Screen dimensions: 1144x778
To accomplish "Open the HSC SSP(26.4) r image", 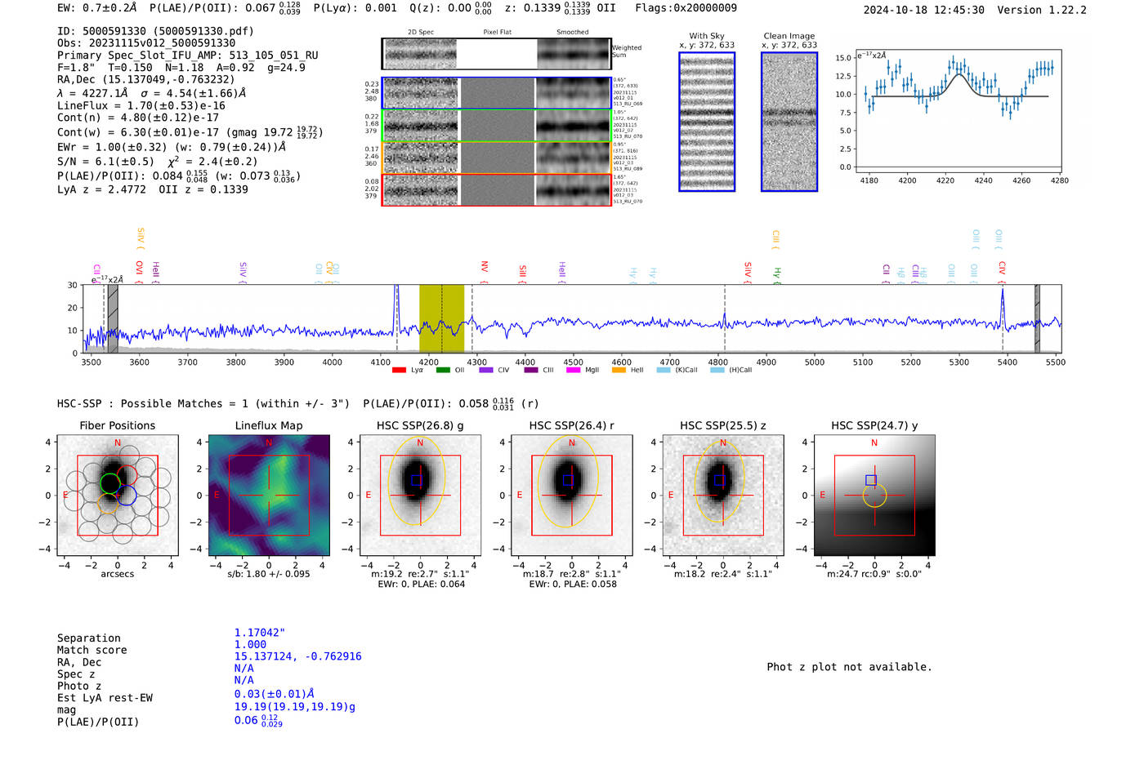I will point(571,496).
